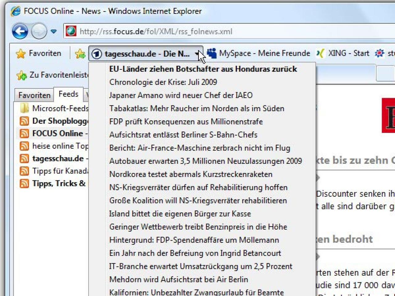Select the FOCUS Online feed

(54, 134)
